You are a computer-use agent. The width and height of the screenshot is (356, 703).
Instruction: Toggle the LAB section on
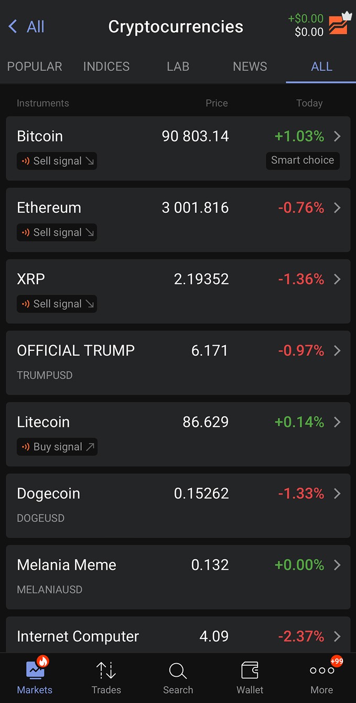pyautogui.click(x=178, y=66)
